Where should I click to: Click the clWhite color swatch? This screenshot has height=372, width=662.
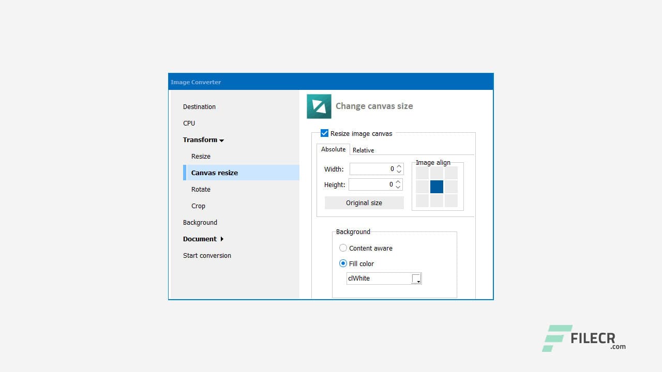[x=417, y=277]
